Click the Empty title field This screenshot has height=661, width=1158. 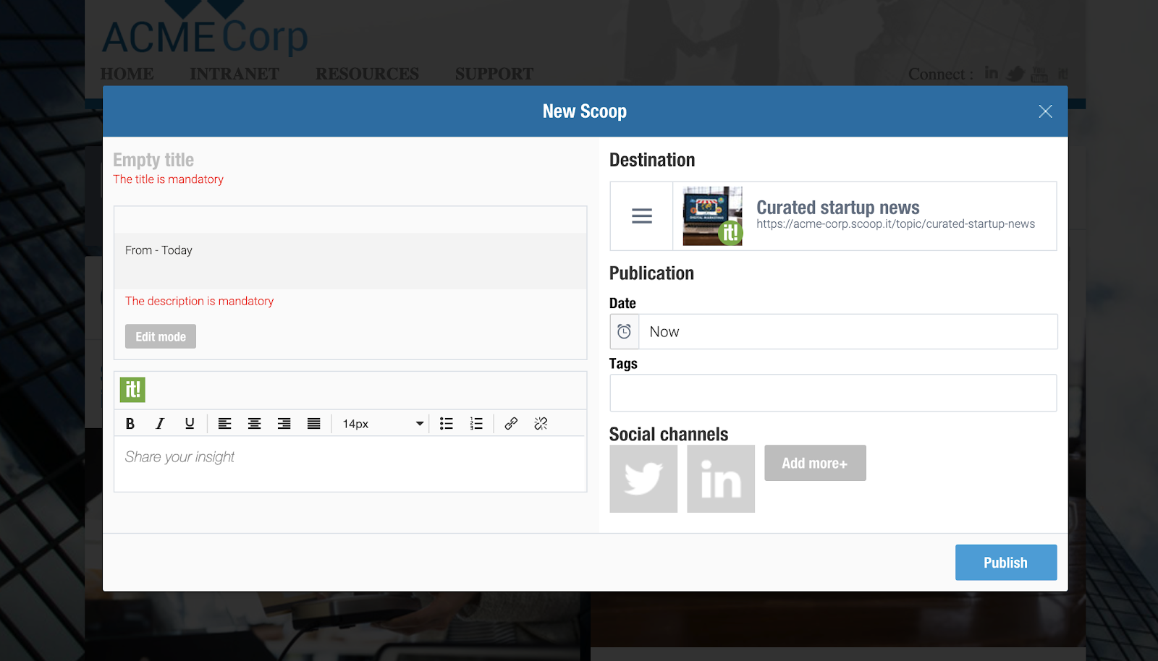(x=153, y=160)
